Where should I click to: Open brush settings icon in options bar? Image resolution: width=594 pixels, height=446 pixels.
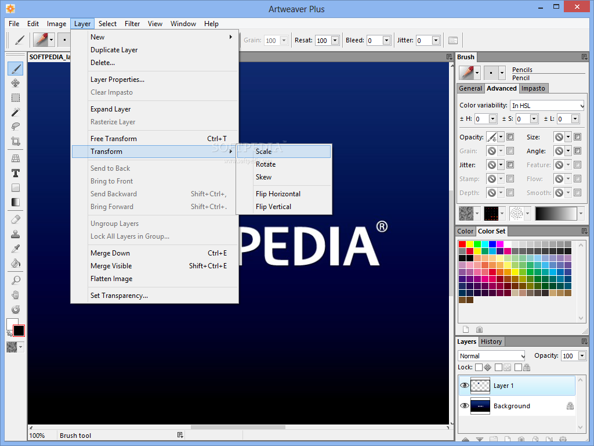coord(452,40)
